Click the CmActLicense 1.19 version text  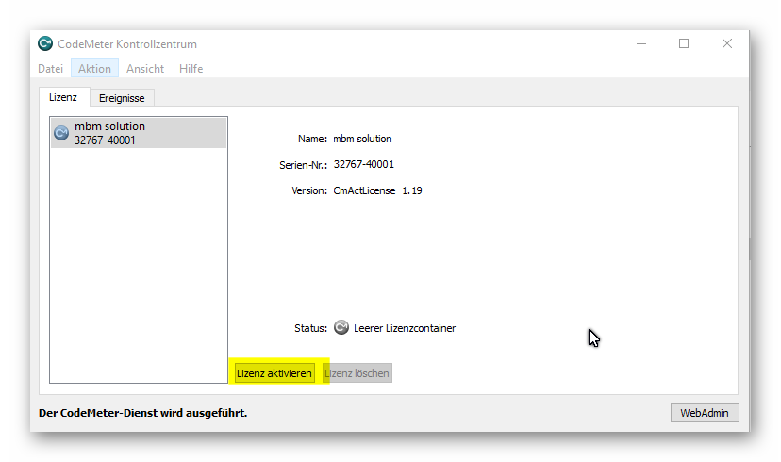point(377,190)
